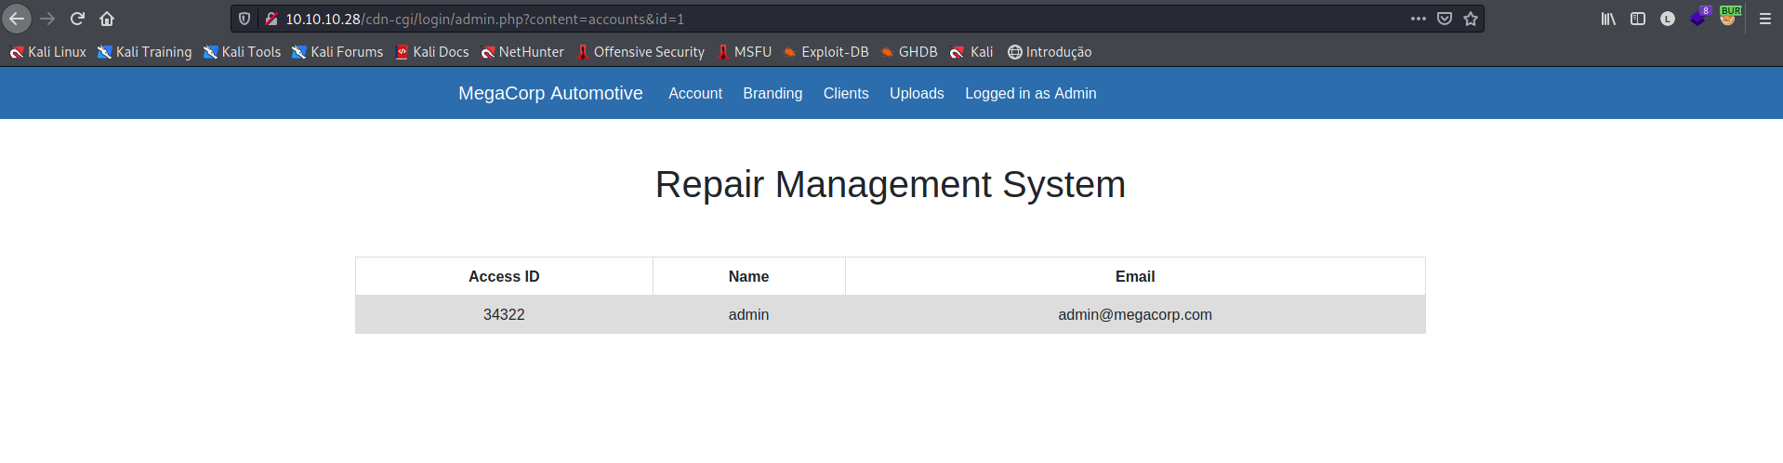Open the Exploit-DB bookmark
This screenshot has height=463, width=1783.
(x=825, y=52)
